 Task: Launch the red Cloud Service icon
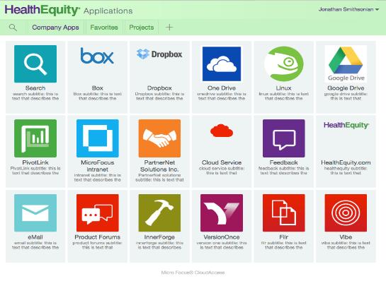click(222, 131)
